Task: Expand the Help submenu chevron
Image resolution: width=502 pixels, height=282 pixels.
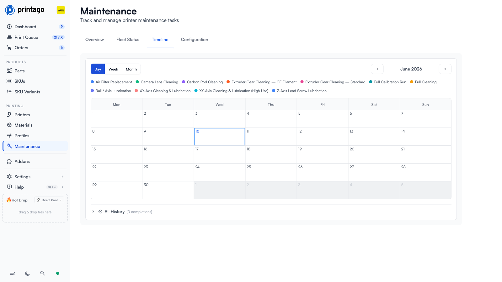Action: click(62, 187)
